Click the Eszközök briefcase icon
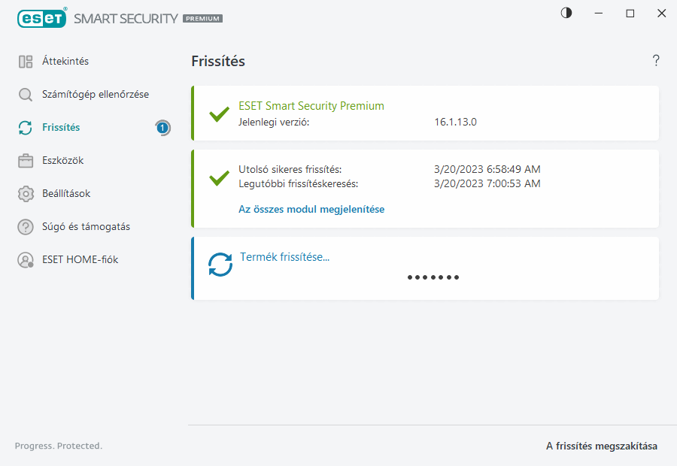This screenshot has width=677, height=466. (26, 161)
